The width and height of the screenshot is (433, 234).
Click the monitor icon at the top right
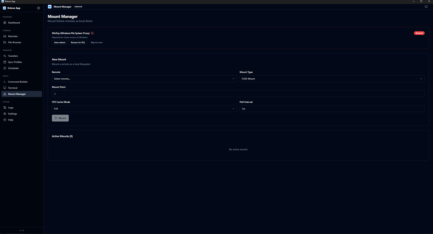pos(426,6)
